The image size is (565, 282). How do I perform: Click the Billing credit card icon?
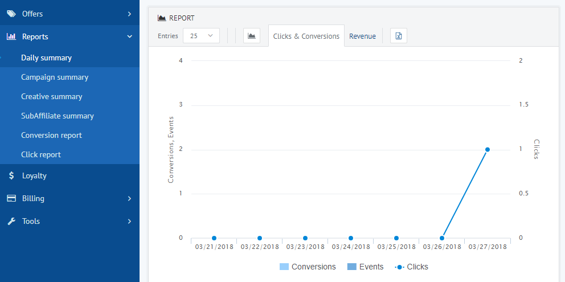point(11,198)
